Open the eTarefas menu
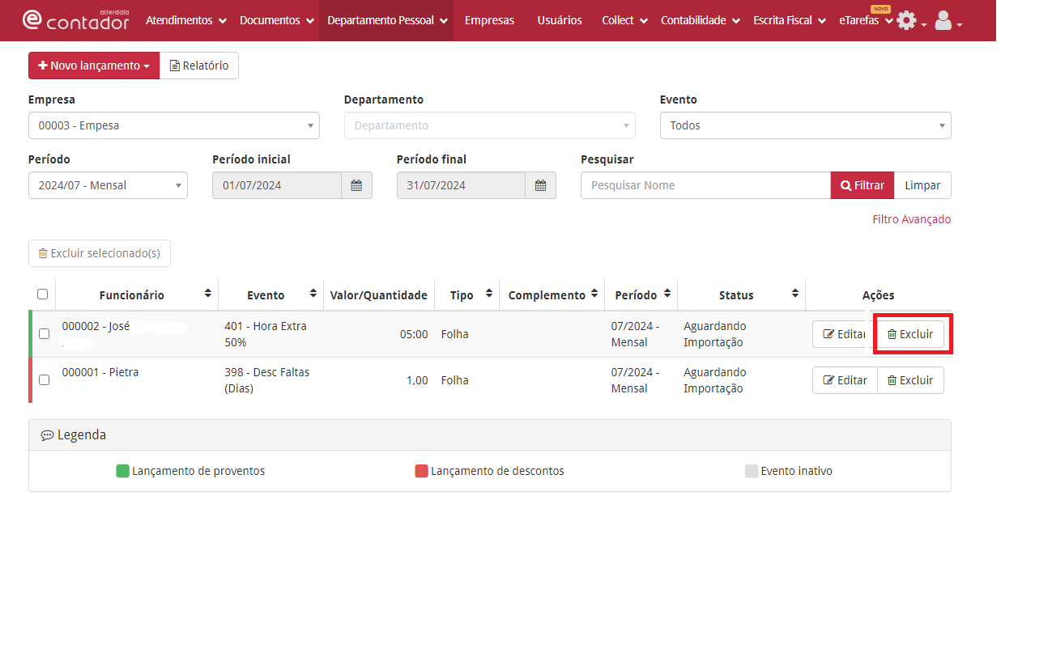The width and height of the screenshot is (1052, 661). [866, 20]
